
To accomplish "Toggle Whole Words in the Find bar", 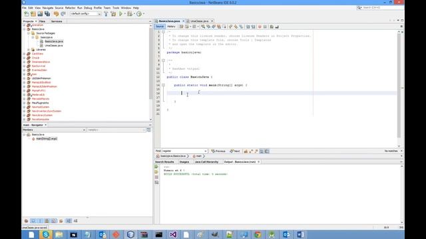I will pyautogui.click(x=251, y=151).
